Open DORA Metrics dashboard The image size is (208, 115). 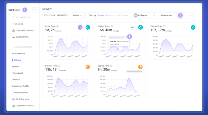pyautogui.click(x=18, y=54)
